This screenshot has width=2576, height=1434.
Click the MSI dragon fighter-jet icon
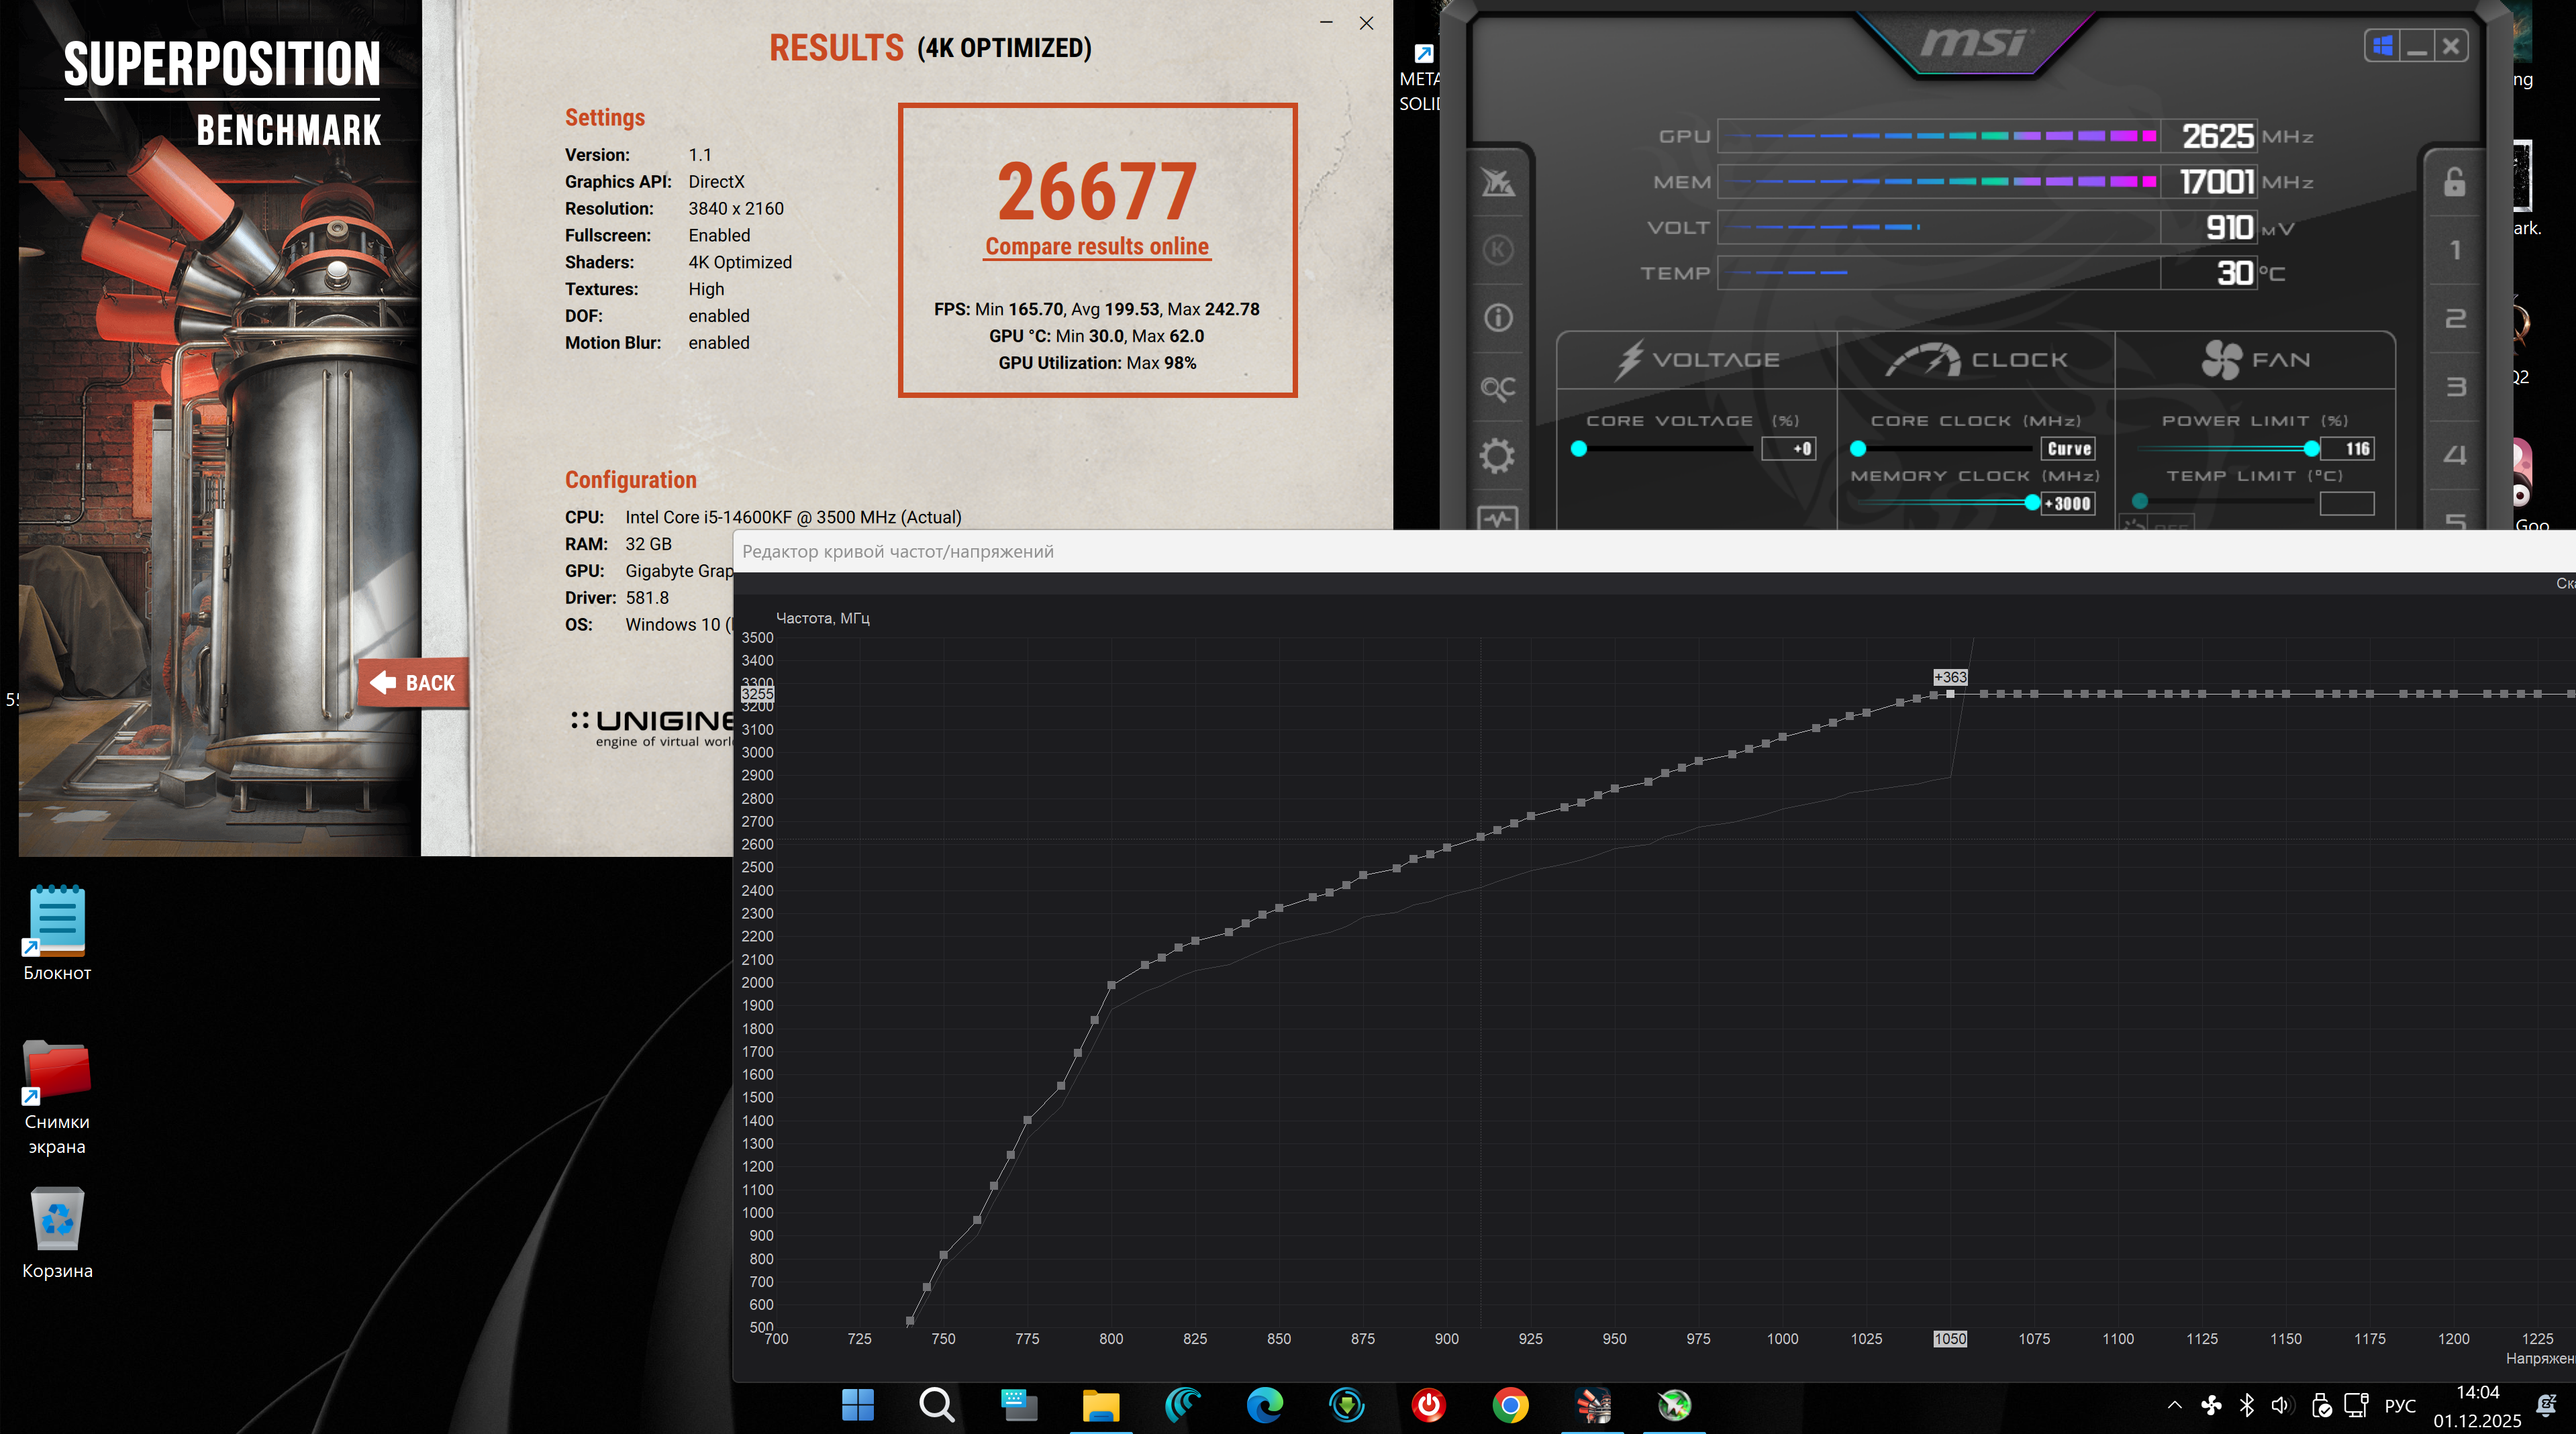coord(1497,182)
